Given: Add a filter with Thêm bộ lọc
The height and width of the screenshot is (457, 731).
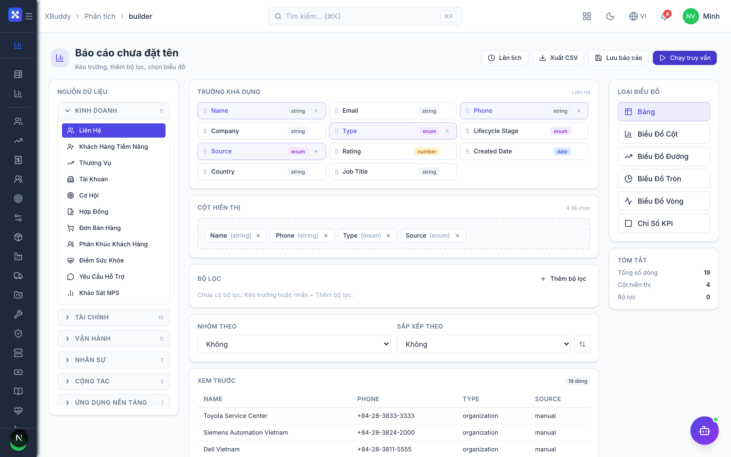Looking at the screenshot, I should (563, 279).
